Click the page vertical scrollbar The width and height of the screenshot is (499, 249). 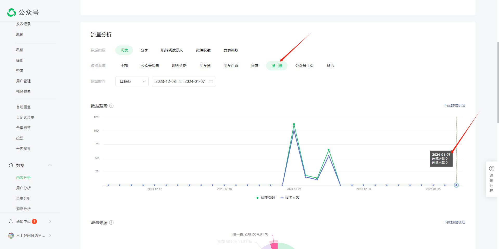498,83
